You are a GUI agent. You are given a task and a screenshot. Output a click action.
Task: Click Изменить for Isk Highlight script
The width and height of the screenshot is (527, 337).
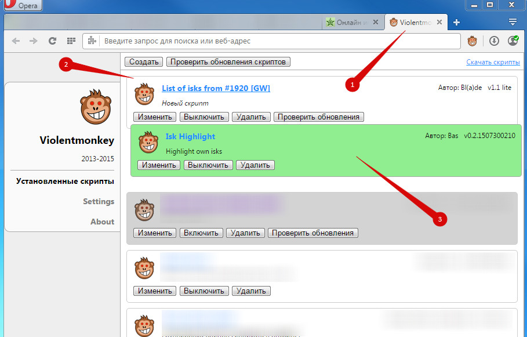tap(159, 165)
